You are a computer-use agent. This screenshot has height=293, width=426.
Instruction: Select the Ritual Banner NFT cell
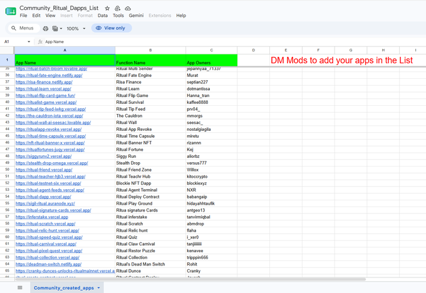pos(150,143)
